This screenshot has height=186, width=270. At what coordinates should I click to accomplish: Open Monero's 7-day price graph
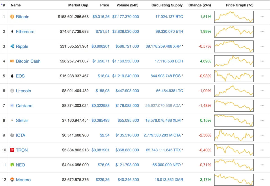coord(234,180)
